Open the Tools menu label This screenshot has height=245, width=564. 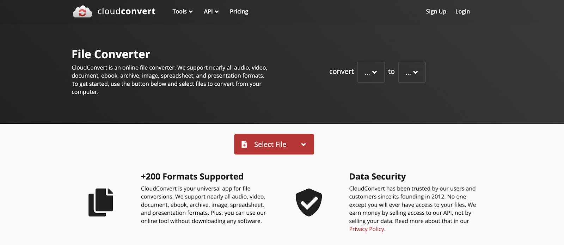click(x=179, y=12)
